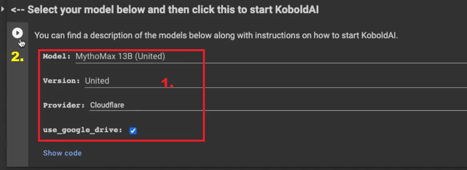Screen dimensions: 467x170
Task: Uncheck the use_google_drive checkbox
Action: (x=133, y=130)
